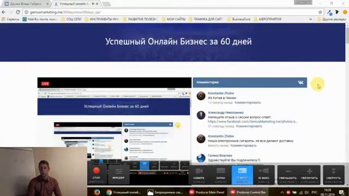This screenshot has width=349, height=196.
Task: Open the taskbar clock and date
Action: tap(328, 192)
